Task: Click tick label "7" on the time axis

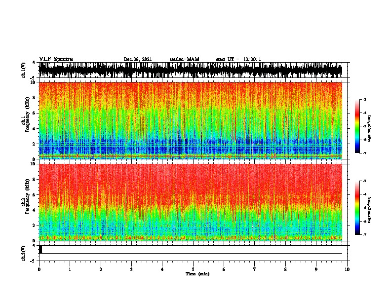Action: (x=255, y=269)
